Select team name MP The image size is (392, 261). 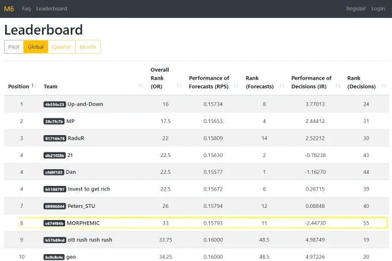[x=70, y=121]
